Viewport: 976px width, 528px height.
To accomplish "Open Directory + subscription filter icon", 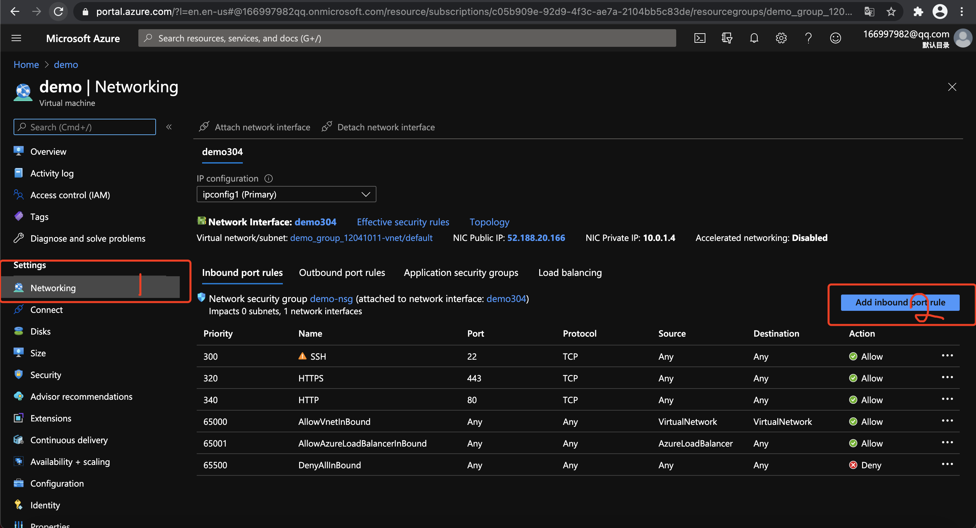I will tap(727, 38).
